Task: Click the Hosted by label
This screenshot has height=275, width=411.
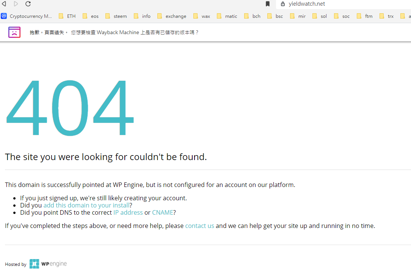Action: (16, 264)
